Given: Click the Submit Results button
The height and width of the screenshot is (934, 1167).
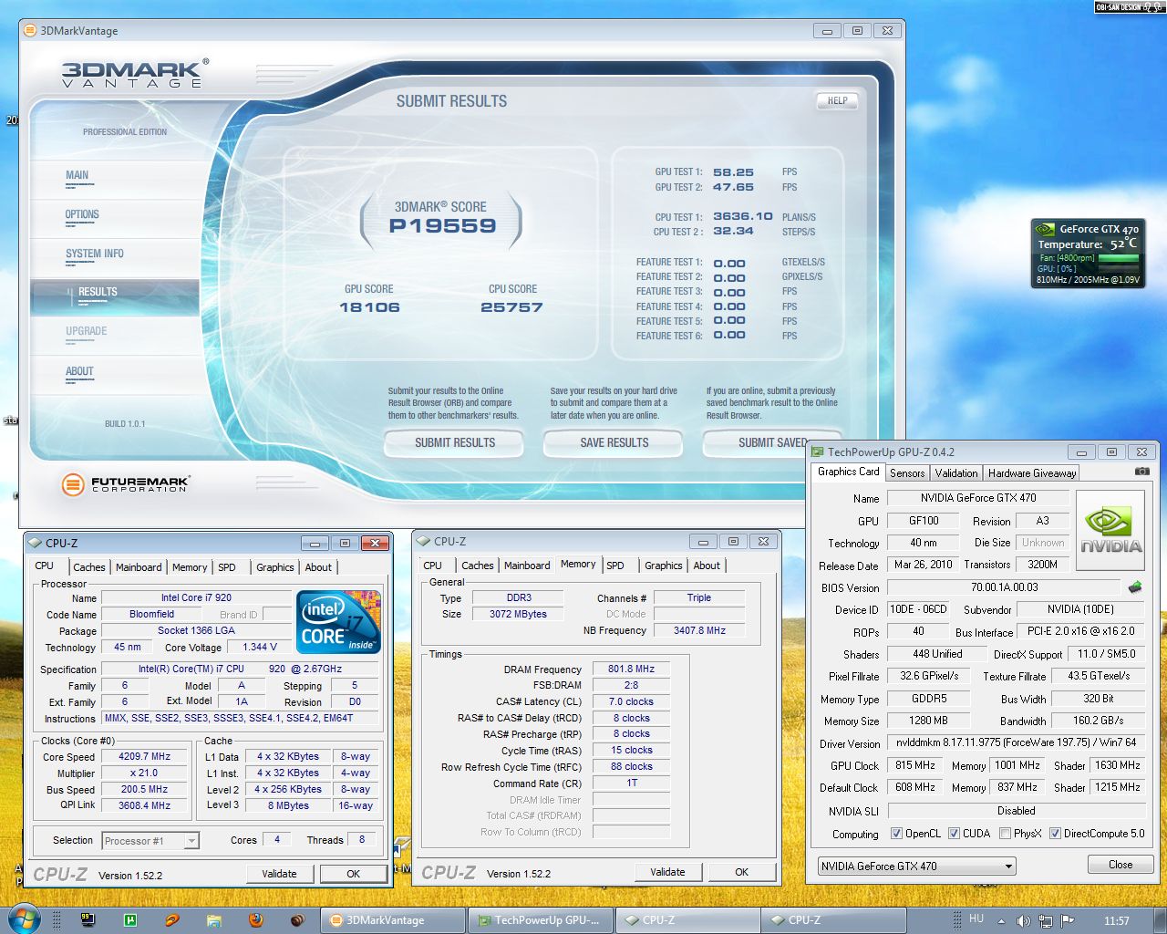Looking at the screenshot, I should [455, 443].
